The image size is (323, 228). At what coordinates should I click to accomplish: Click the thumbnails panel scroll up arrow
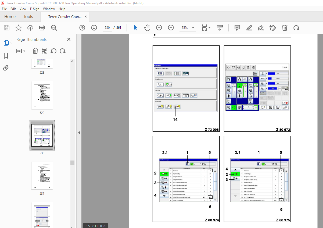point(73,61)
